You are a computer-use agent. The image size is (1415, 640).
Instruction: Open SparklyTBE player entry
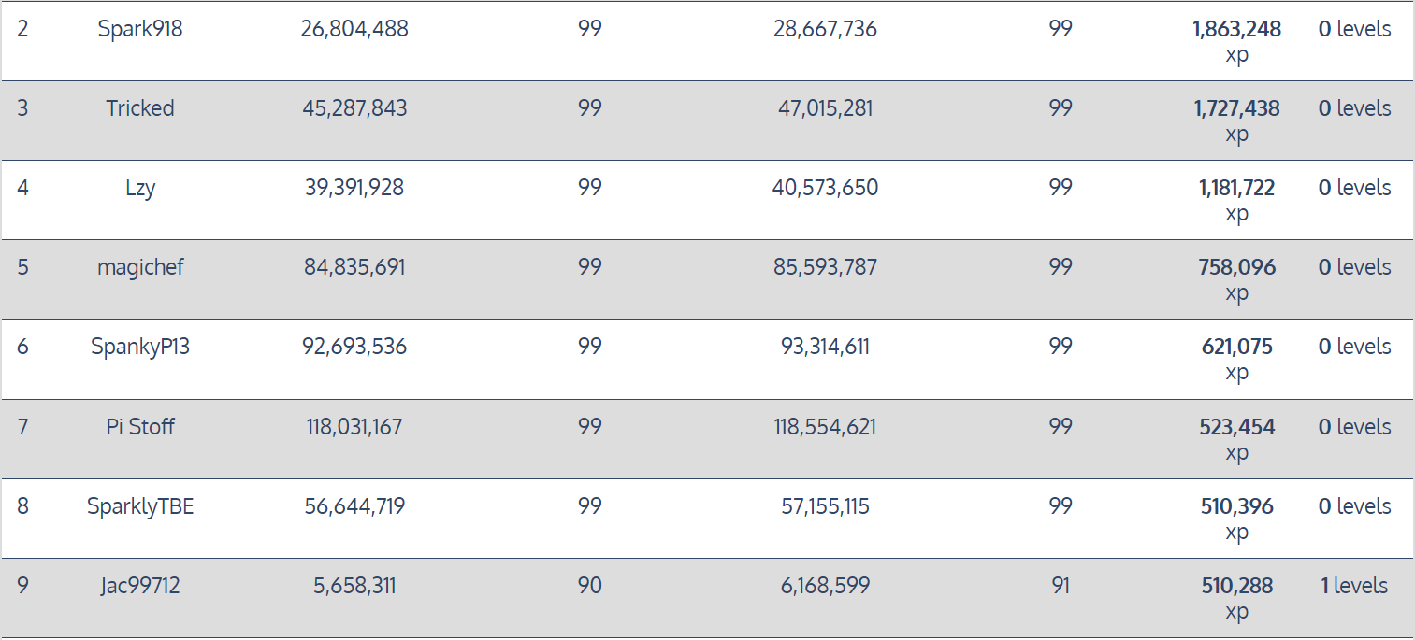tap(140, 506)
